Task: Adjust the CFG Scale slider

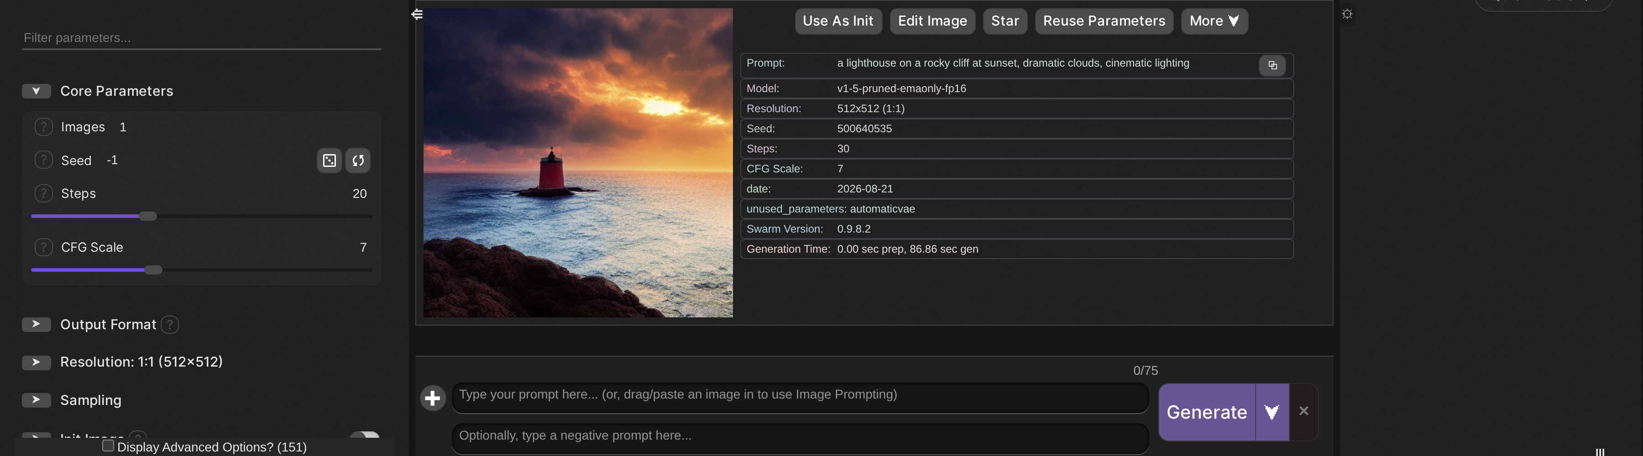Action: tap(202, 270)
